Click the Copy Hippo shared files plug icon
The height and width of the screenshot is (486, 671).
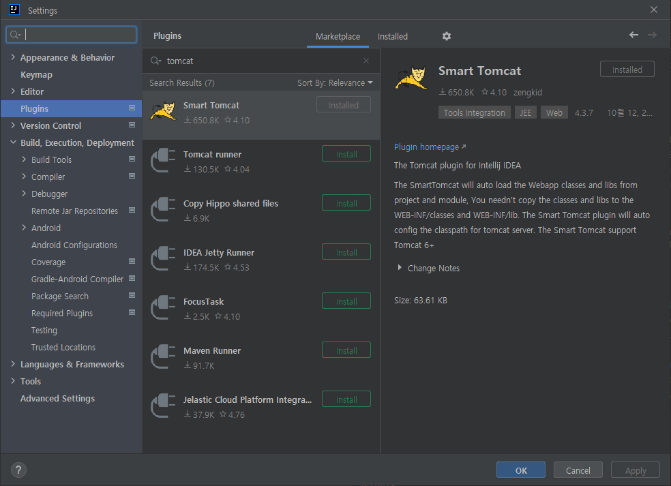coord(163,209)
